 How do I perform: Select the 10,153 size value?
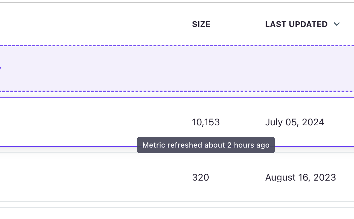point(206,122)
